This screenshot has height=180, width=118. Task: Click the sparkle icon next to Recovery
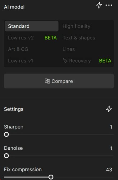coord(65,61)
